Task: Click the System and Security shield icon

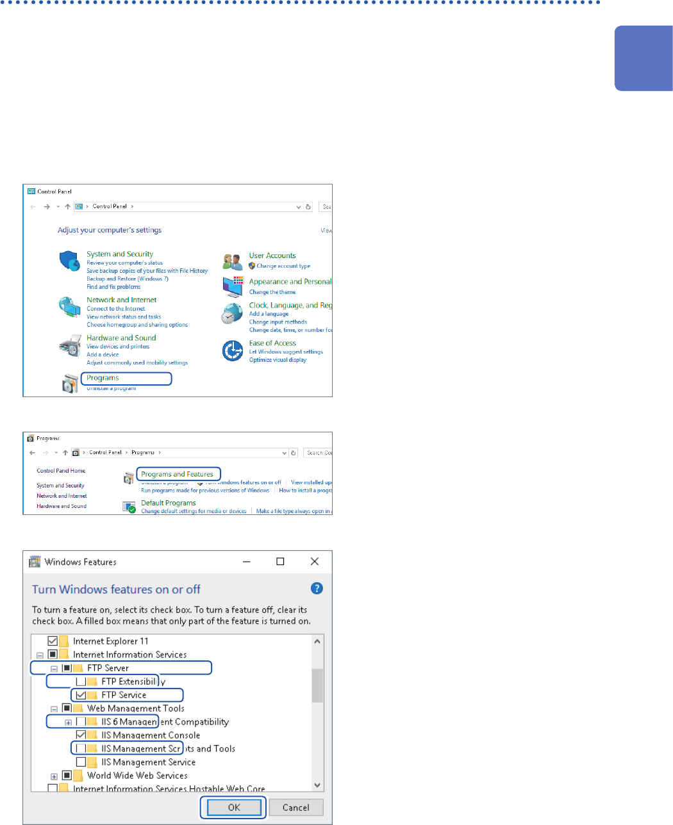Action: point(69,261)
